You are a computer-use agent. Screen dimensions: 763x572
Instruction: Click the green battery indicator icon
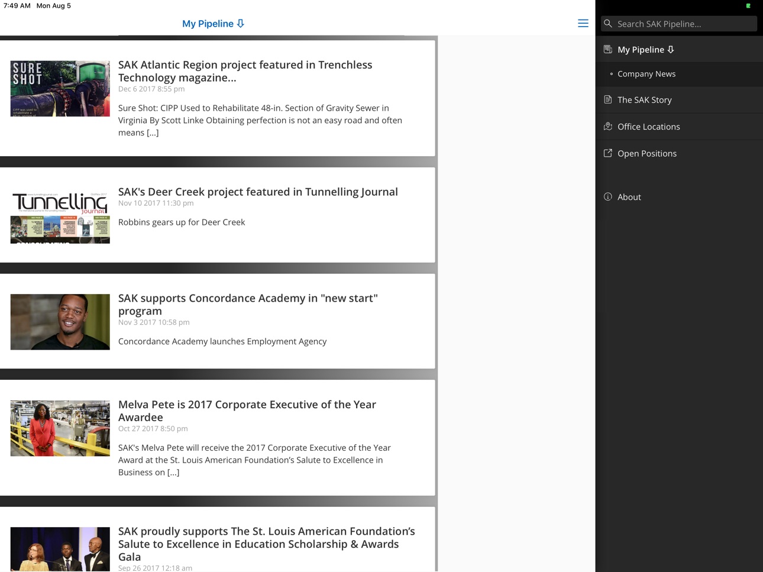pyautogui.click(x=748, y=6)
